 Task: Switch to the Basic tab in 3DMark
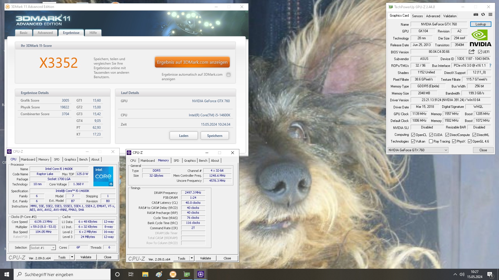pos(24,33)
